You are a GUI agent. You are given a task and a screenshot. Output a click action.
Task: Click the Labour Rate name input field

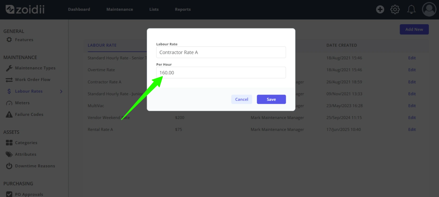pyautogui.click(x=221, y=52)
